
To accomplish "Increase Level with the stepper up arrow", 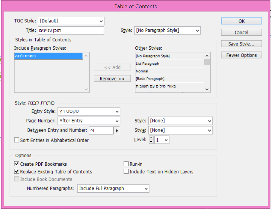I will pos(151,138).
